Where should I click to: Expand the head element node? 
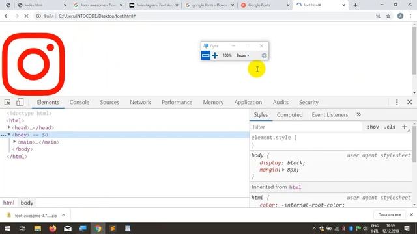click(8, 127)
